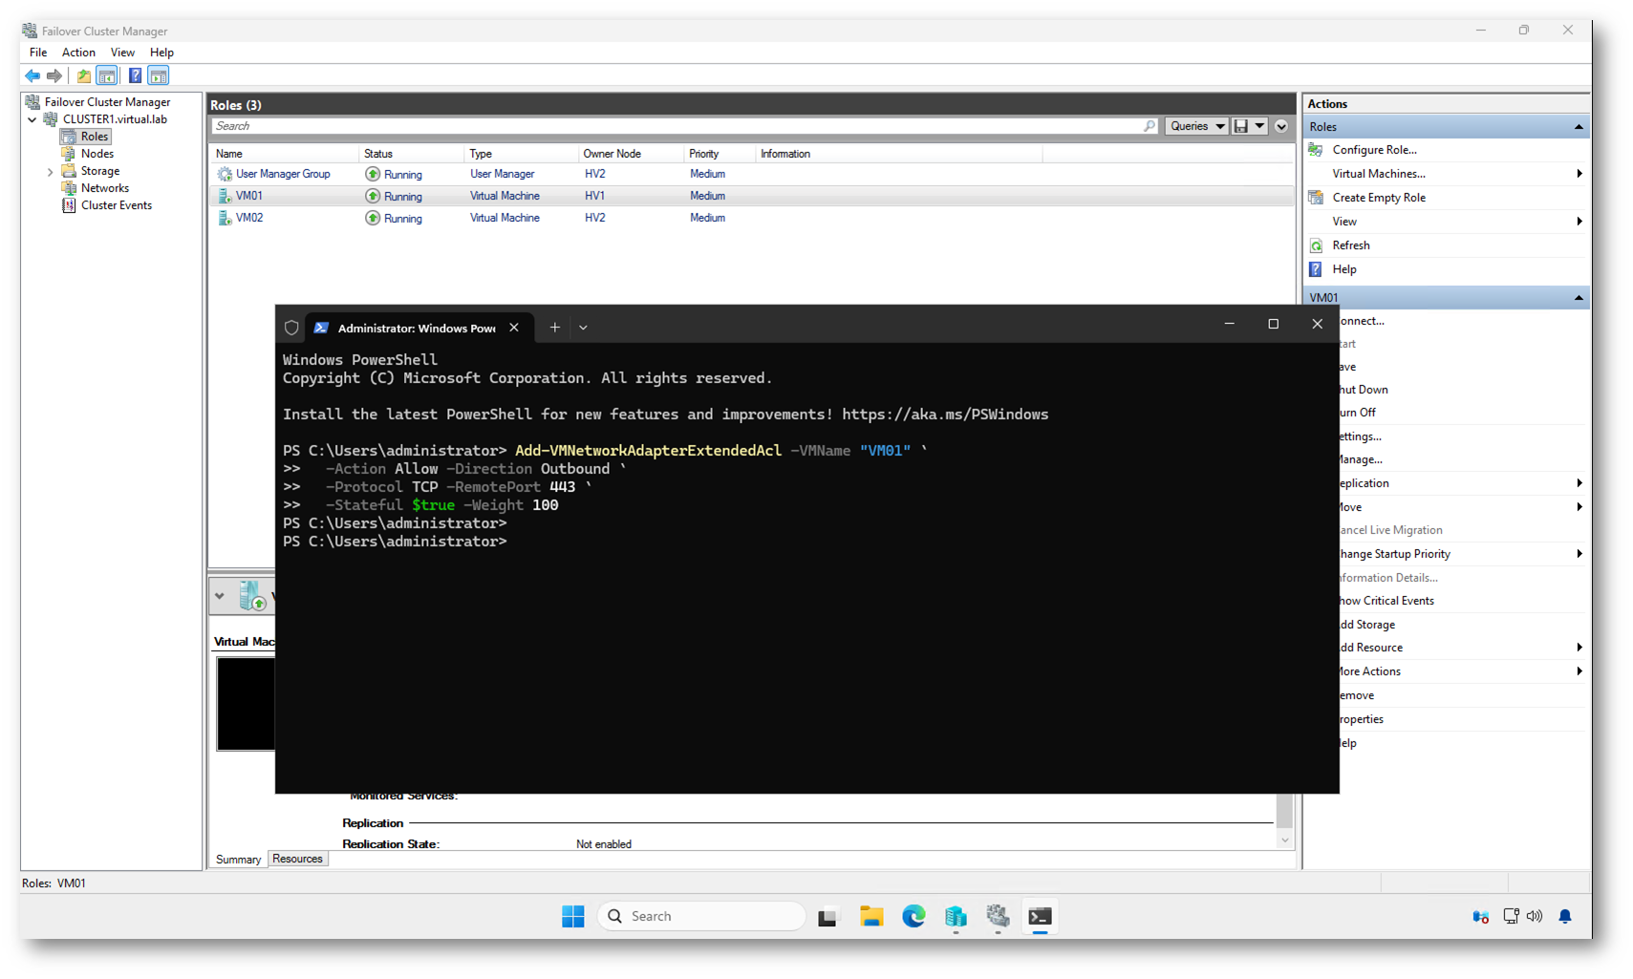This screenshot has width=1633, height=979.
Task: Open the PowerShell new tab dropdown chevron
Action: 583,328
